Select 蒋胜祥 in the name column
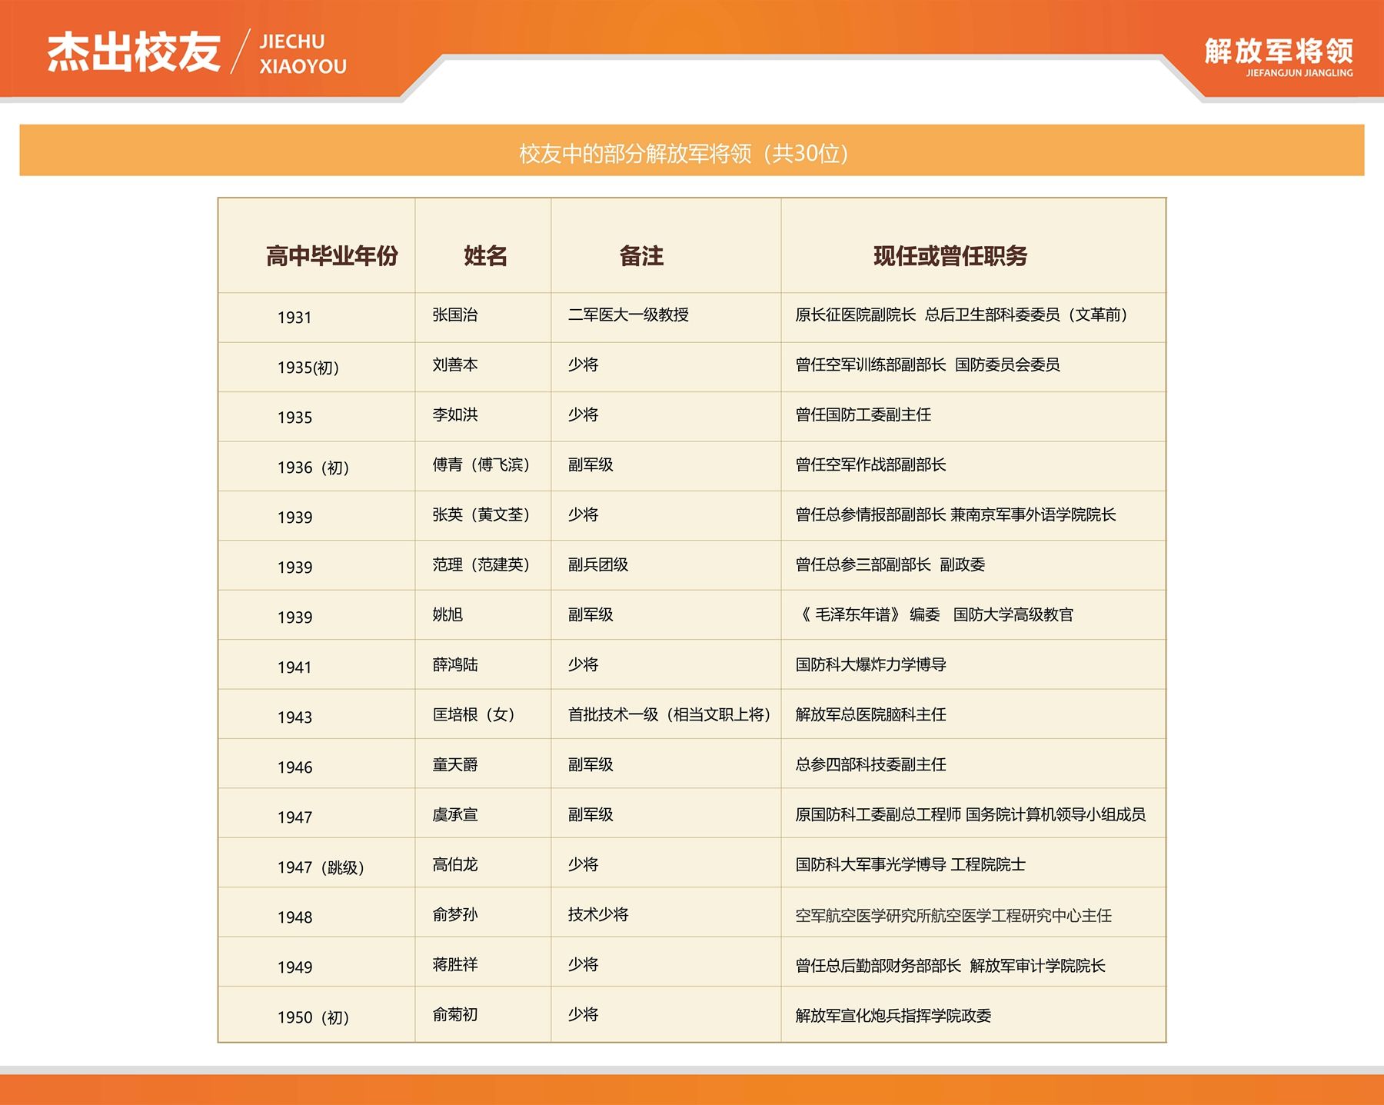 pyautogui.click(x=455, y=965)
